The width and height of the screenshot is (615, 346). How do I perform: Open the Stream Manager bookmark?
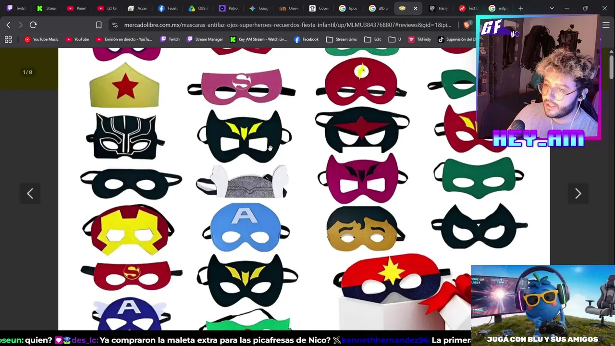(x=205, y=39)
